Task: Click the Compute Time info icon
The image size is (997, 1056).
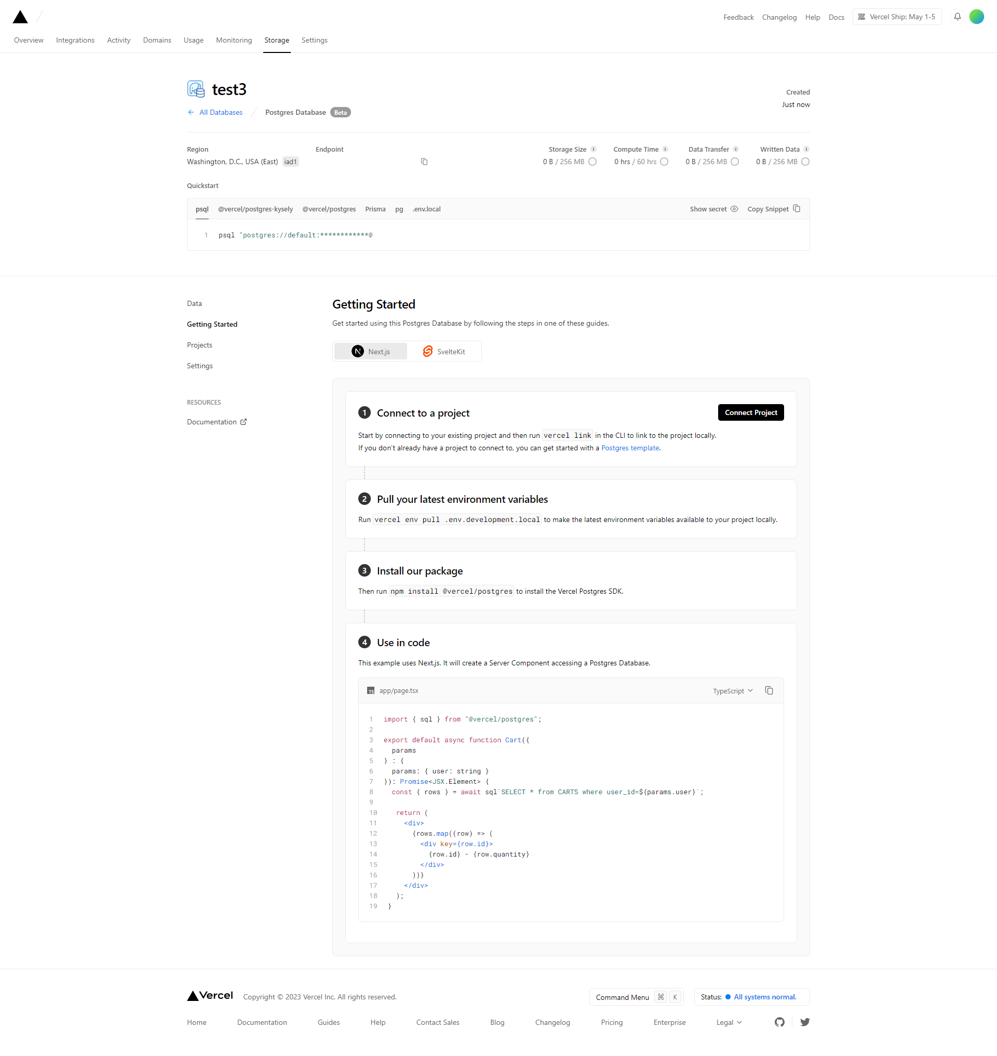Action: point(665,150)
